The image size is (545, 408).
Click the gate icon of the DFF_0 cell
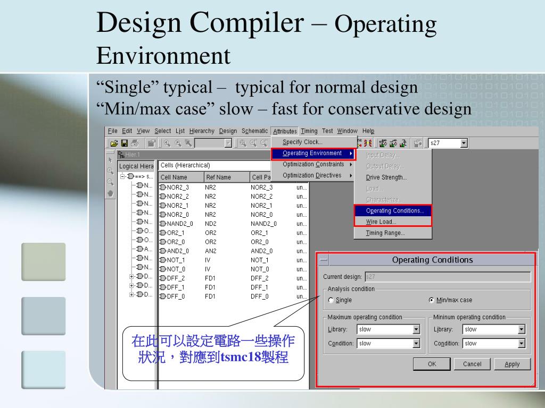(x=163, y=296)
